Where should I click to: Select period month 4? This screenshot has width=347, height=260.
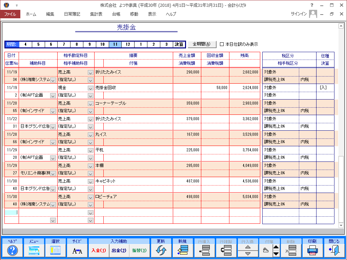pos(25,44)
